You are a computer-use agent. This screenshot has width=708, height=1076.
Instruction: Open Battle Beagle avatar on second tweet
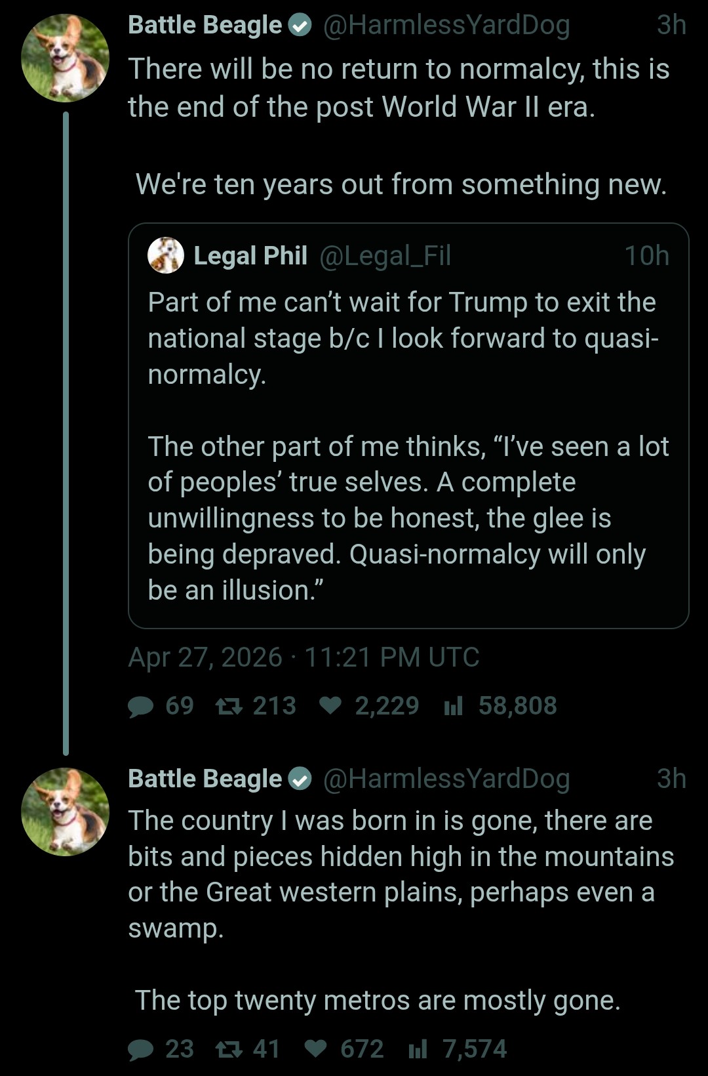65,812
